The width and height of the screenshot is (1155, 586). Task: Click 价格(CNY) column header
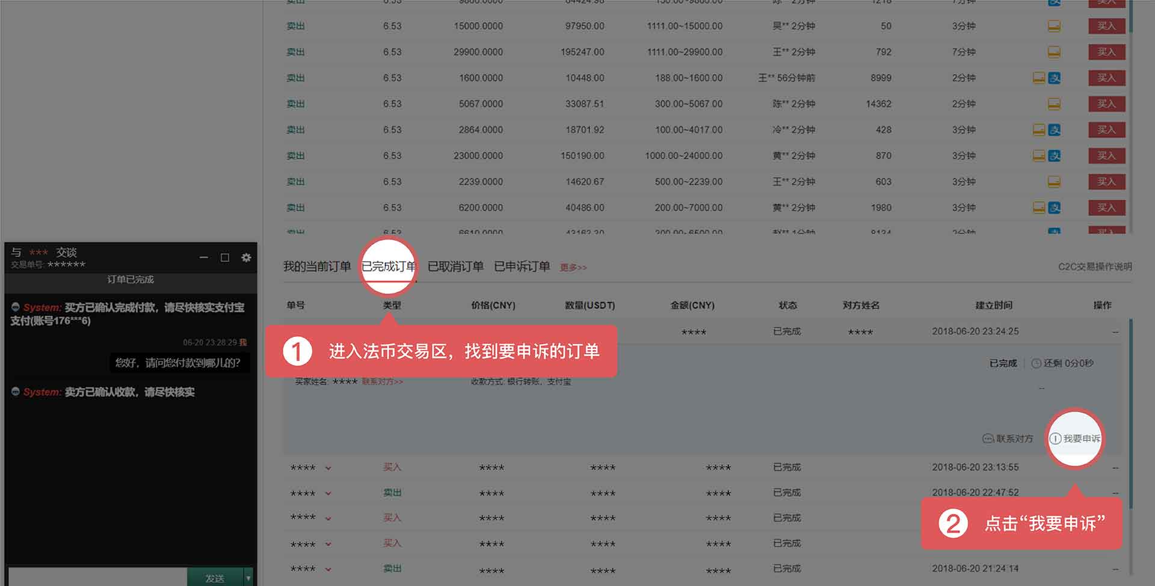tap(493, 306)
